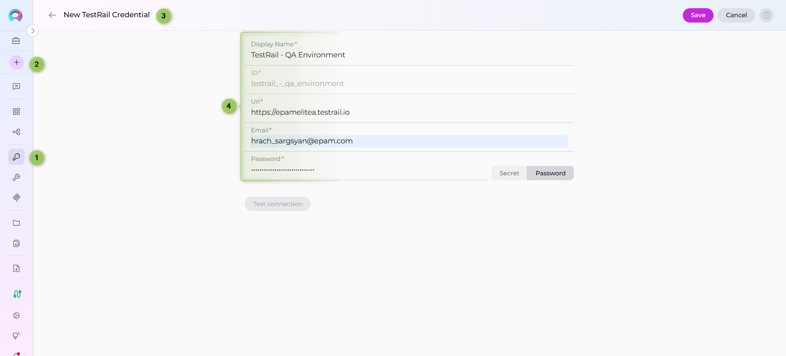
Task: Cancel the credential creation
Action: click(x=736, y=15)
